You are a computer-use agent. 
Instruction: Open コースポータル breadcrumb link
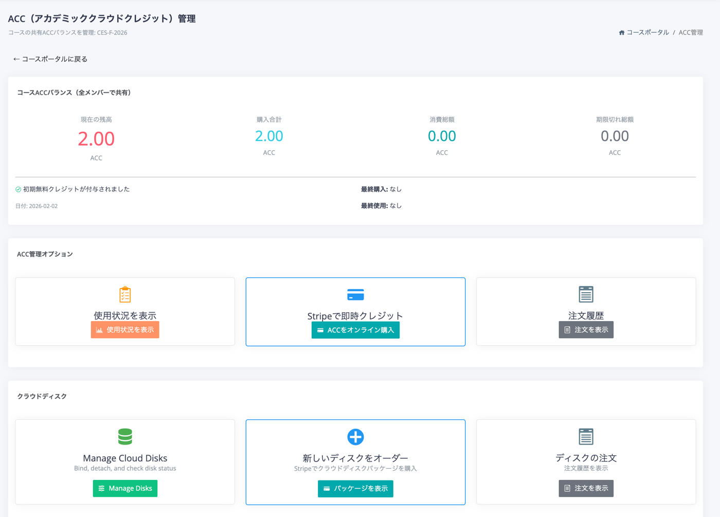coord(647,32)
